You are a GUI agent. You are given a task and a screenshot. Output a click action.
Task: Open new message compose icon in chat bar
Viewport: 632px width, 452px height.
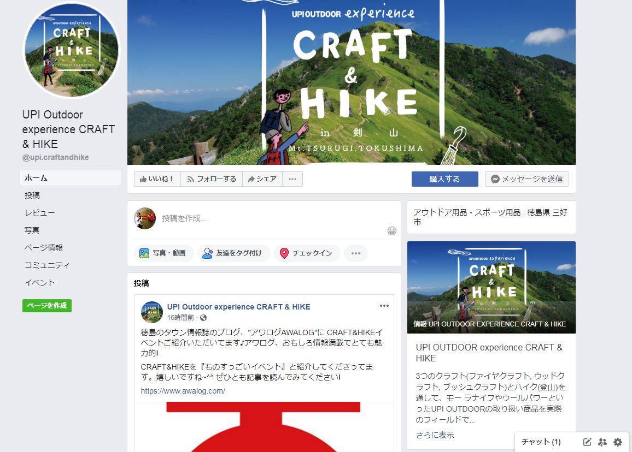[587, 442]
